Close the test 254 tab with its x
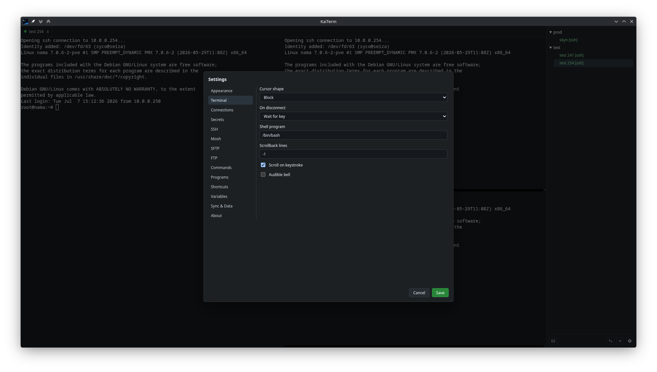 click(x=48, y=32)
